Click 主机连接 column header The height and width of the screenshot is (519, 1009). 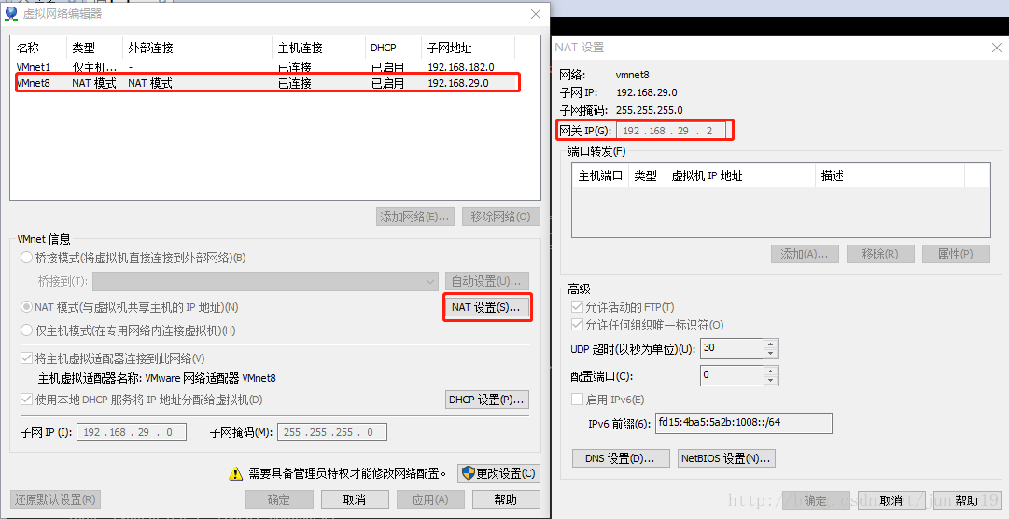coord(318,48)
